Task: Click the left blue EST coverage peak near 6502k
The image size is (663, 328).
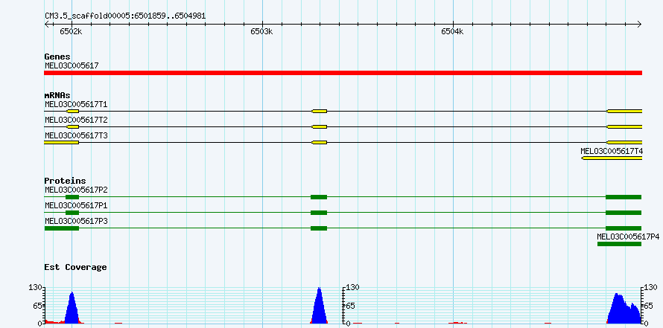Action: tap(72, 312)
